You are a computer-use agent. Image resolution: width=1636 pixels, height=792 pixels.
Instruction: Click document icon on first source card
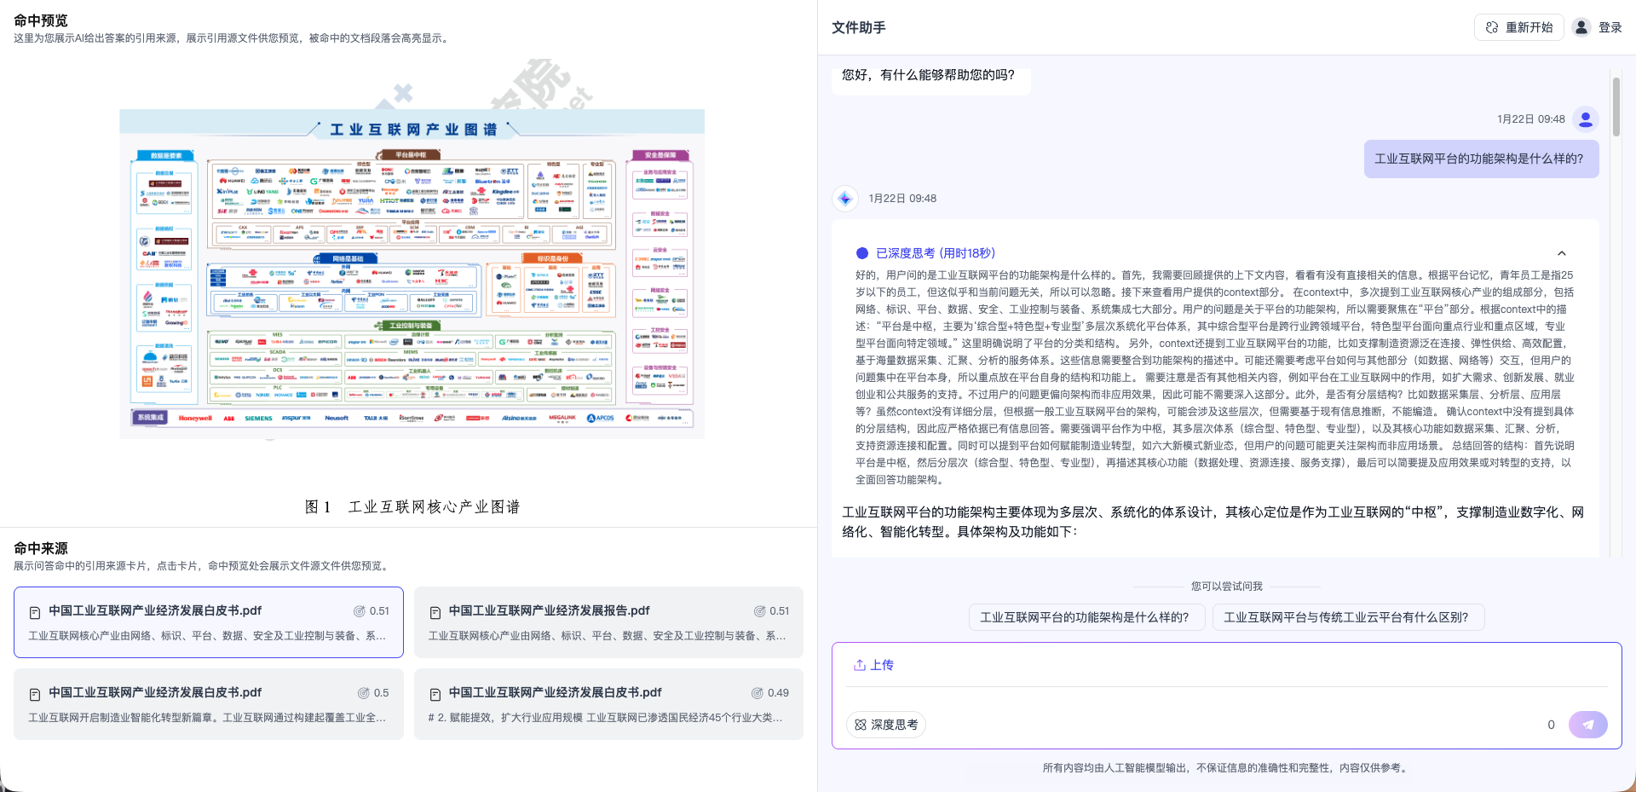pos(35,612)
